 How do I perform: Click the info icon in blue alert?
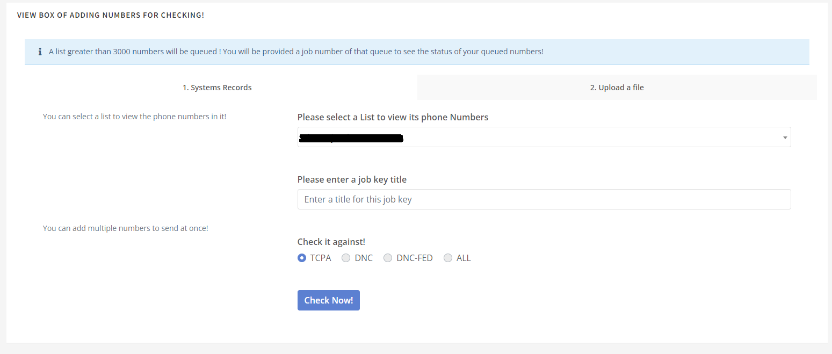click(40, 52)
